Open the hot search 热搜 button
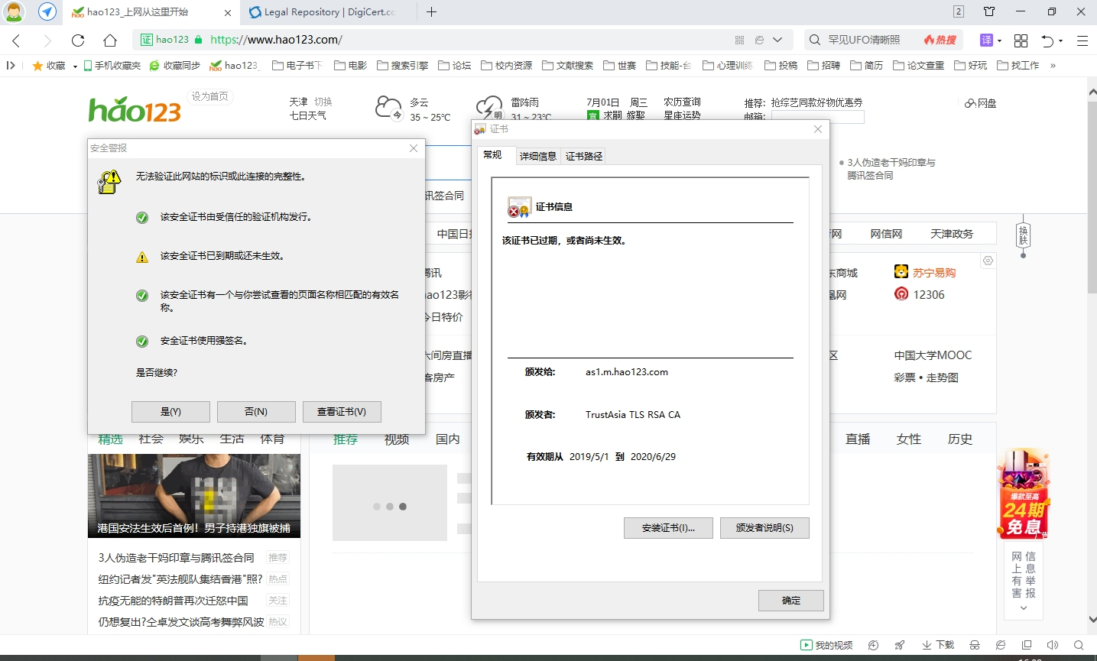The image size is (1097, 661). [940, 40]
